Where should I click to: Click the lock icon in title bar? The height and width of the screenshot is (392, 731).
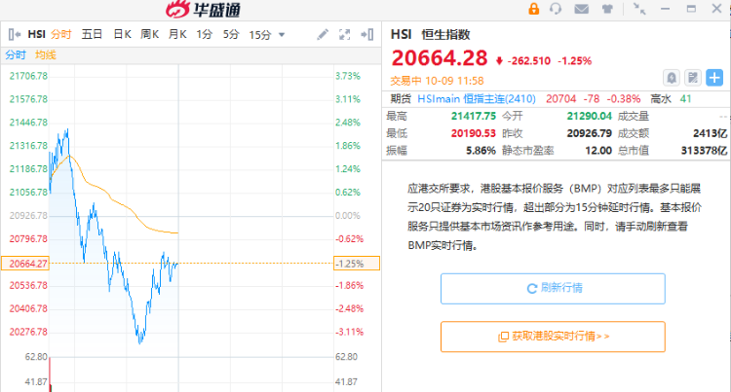coord(533,9)
